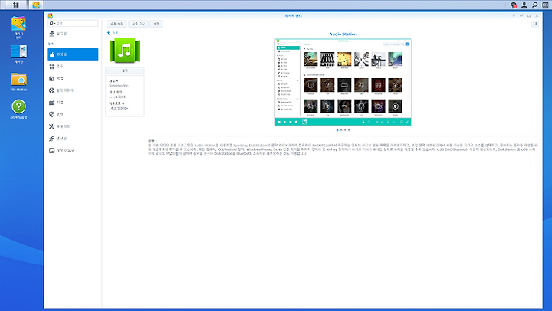Select the Productivity (생산성) rocket category

pos(73,138)
